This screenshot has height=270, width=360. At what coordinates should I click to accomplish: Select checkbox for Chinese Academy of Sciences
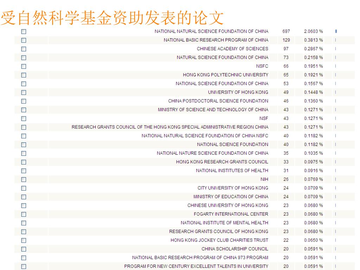tap(24, 49)
